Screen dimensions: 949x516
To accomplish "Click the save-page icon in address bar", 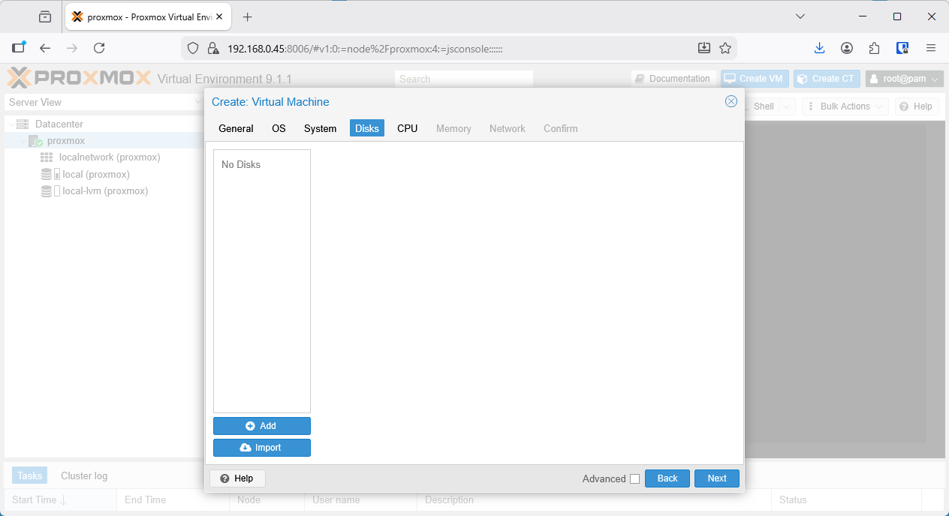I will (704, 48).
